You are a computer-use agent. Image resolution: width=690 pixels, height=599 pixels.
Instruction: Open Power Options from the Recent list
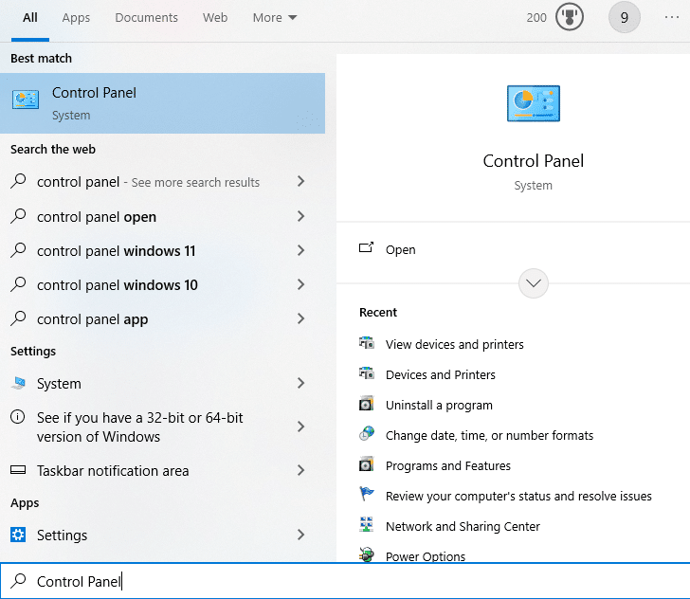425,555
